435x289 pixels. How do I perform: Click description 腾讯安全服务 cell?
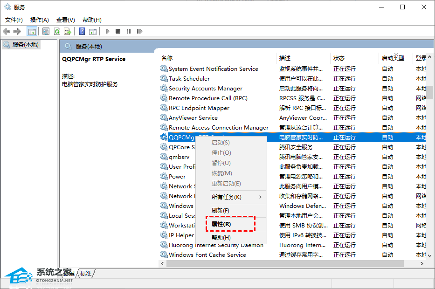[296, 147]
